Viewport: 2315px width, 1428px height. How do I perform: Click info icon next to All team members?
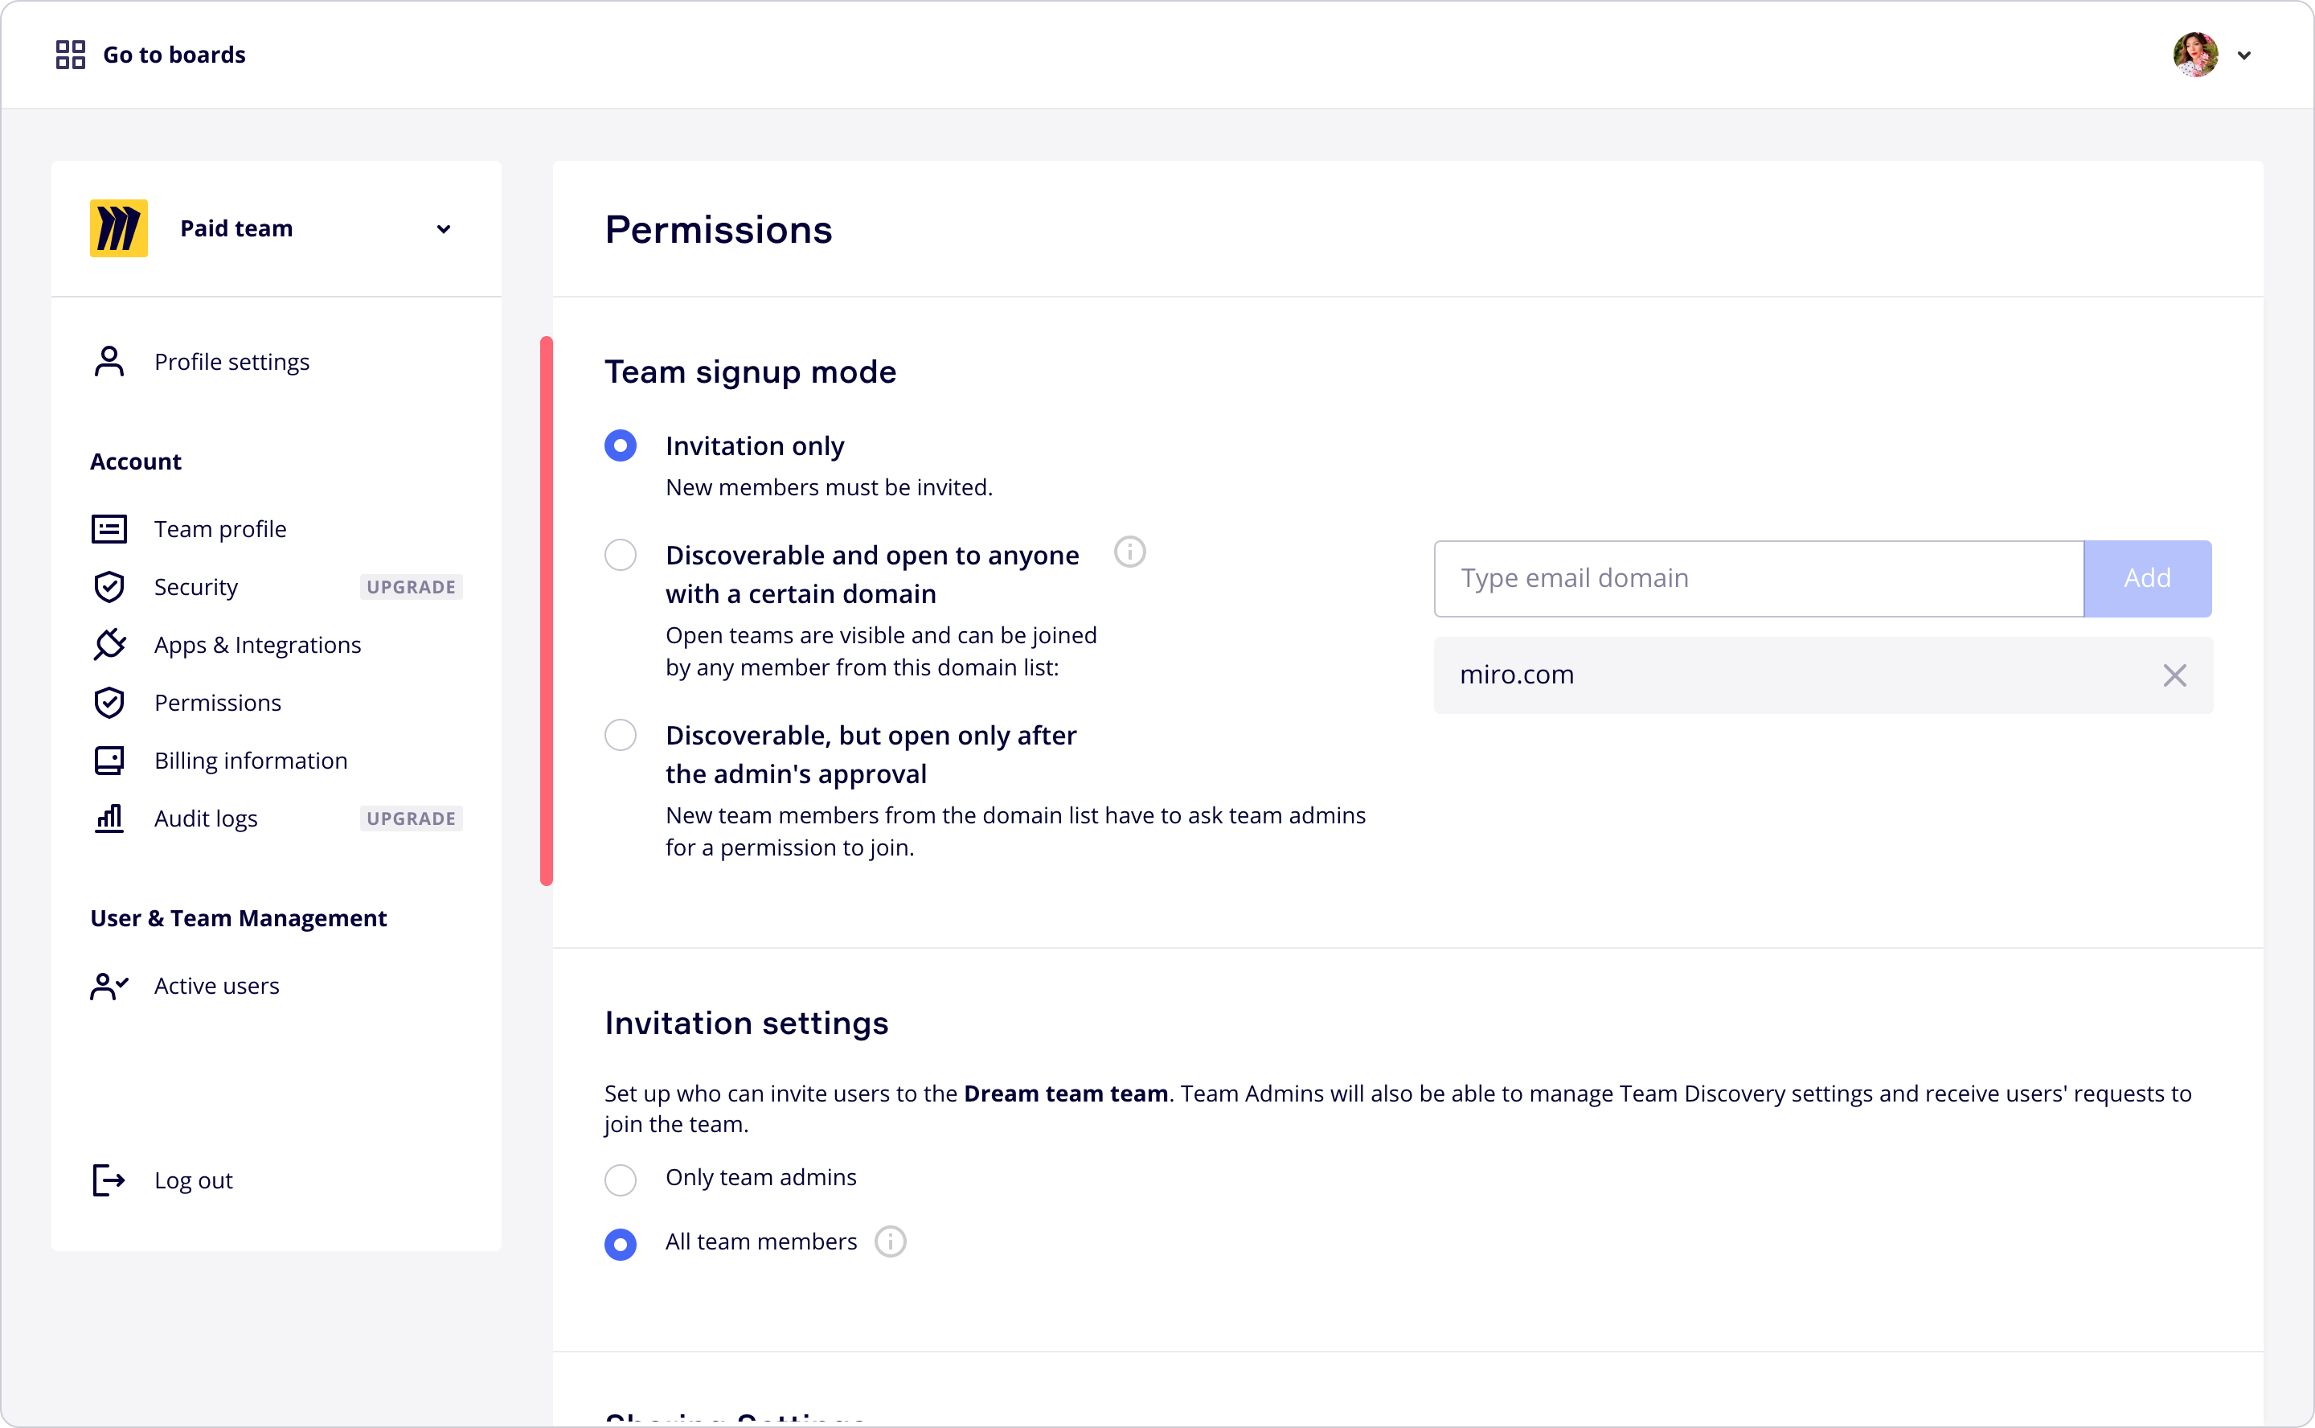pos(889,1242)
